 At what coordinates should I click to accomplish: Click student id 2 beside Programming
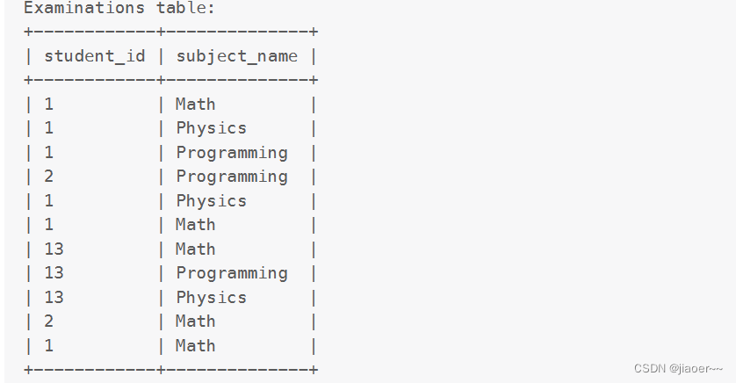coord(49,177)
